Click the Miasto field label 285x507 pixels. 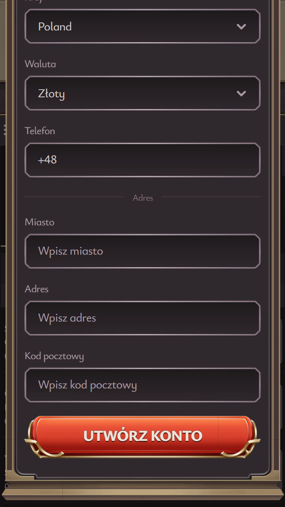(x=40, y=222)
